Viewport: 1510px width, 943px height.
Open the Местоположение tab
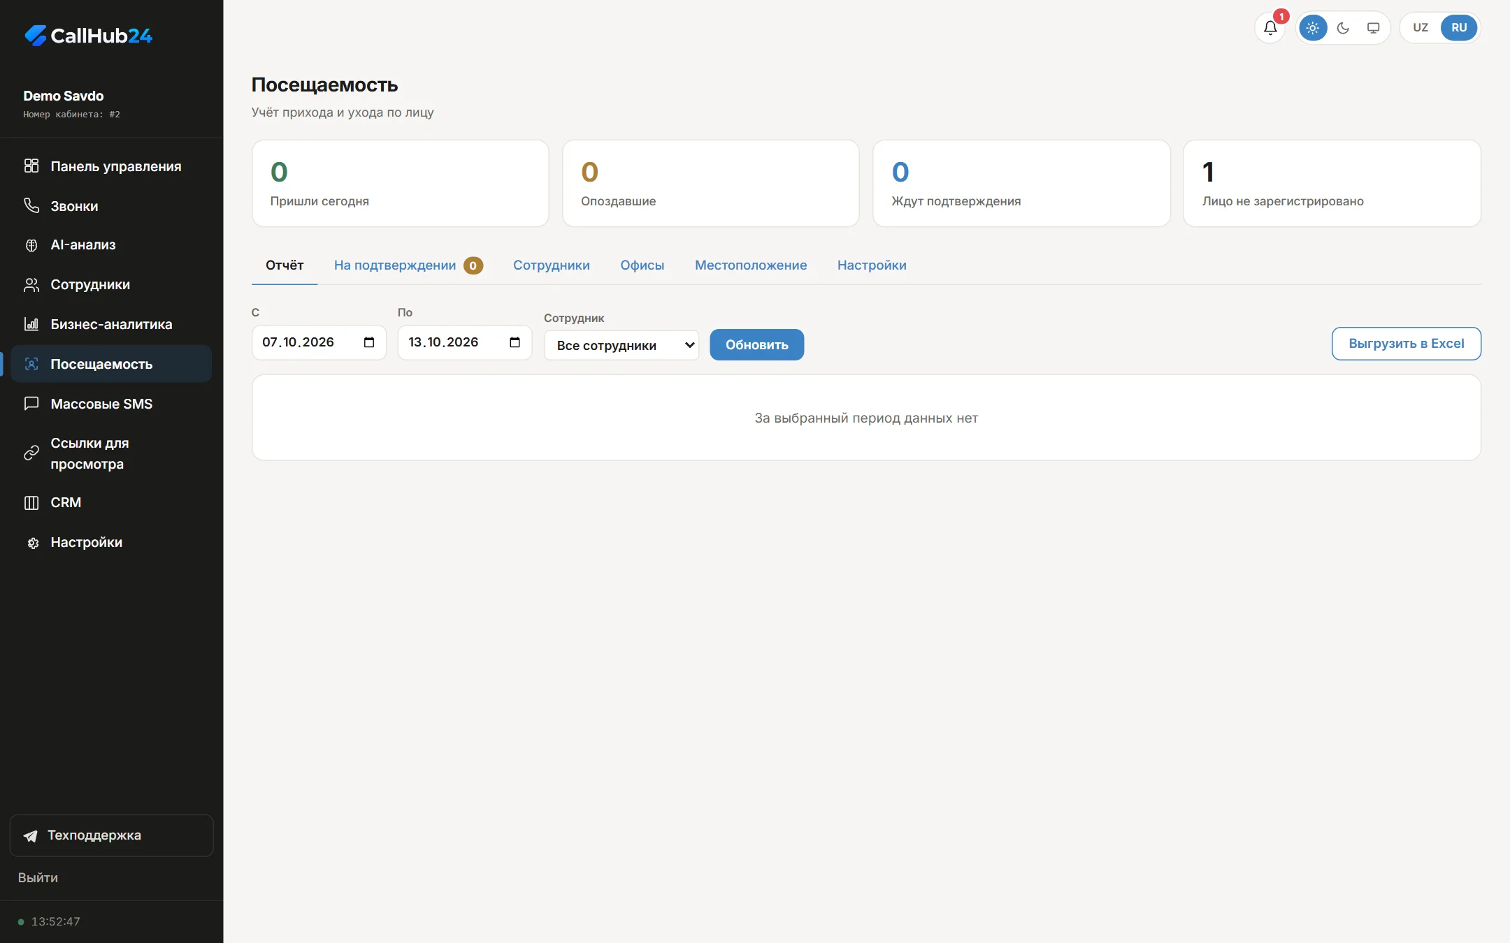coord(751,265)
